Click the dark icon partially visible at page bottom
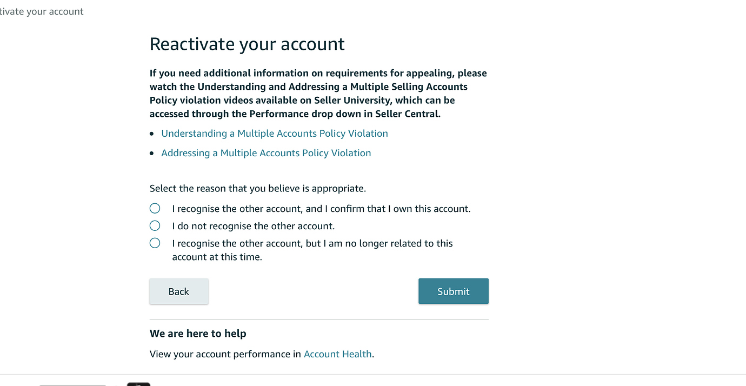746x386 pixels. click(138, 383)
